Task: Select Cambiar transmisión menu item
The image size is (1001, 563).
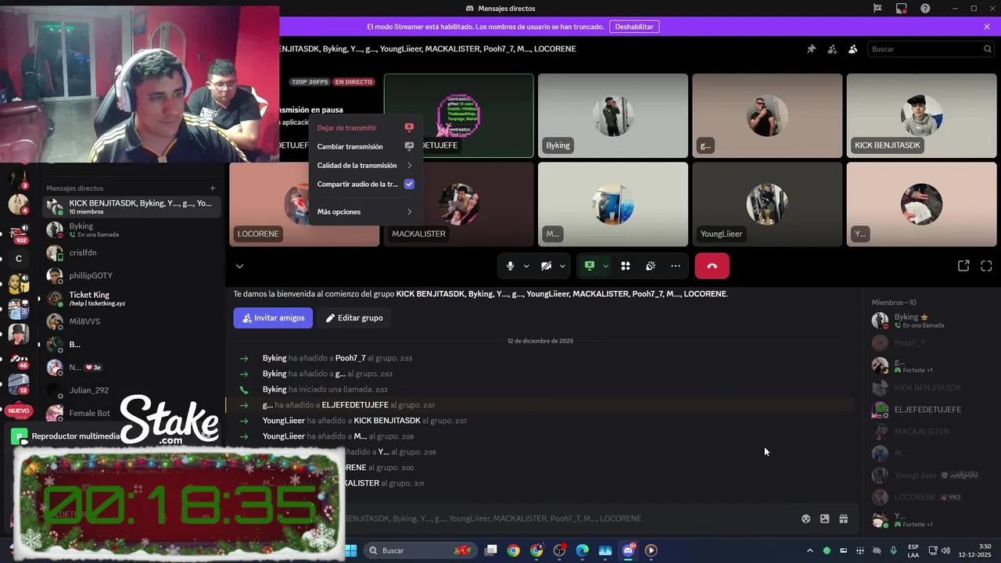Action: [365, 146]
